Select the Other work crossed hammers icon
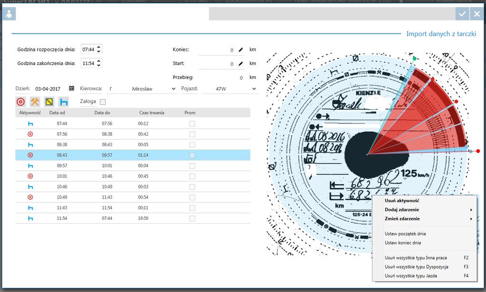Viewport: 486px width, 292px height. [35, 102]
